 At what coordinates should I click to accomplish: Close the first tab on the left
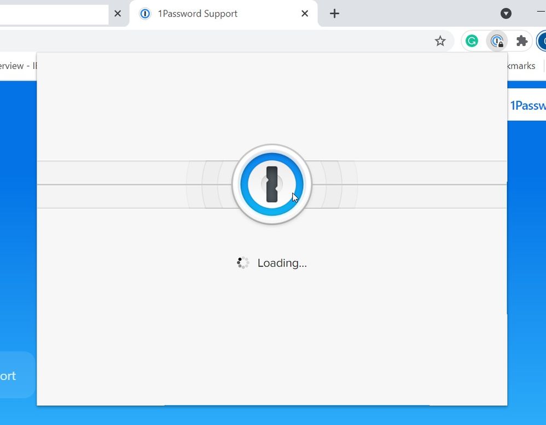[x=117, y=14]
